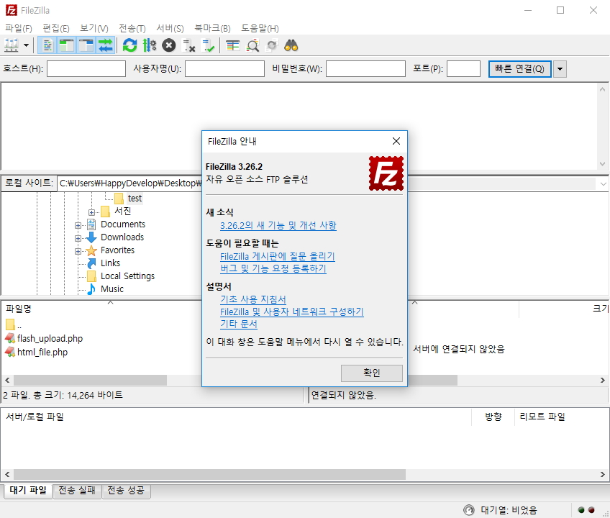Focus the 사용자명(U) input field
The width and height of the screenshot is (610, 518).
(x=225, y=69)
